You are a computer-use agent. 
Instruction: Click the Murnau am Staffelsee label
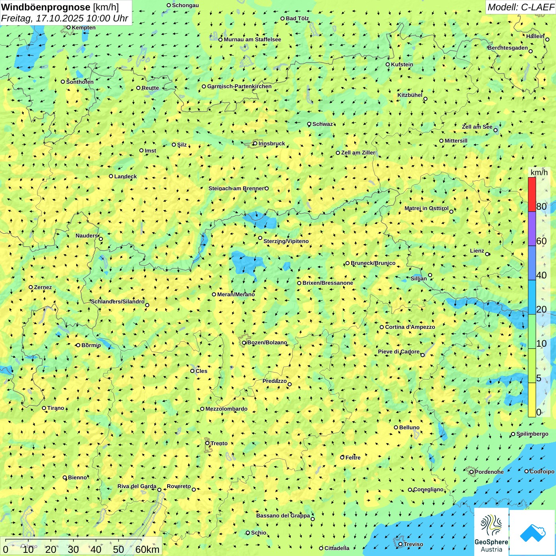click(x=252, y=39)
